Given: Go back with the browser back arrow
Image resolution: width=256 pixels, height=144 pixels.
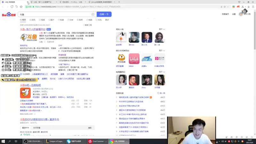Looking at the screenshot, I should [3, 7].
